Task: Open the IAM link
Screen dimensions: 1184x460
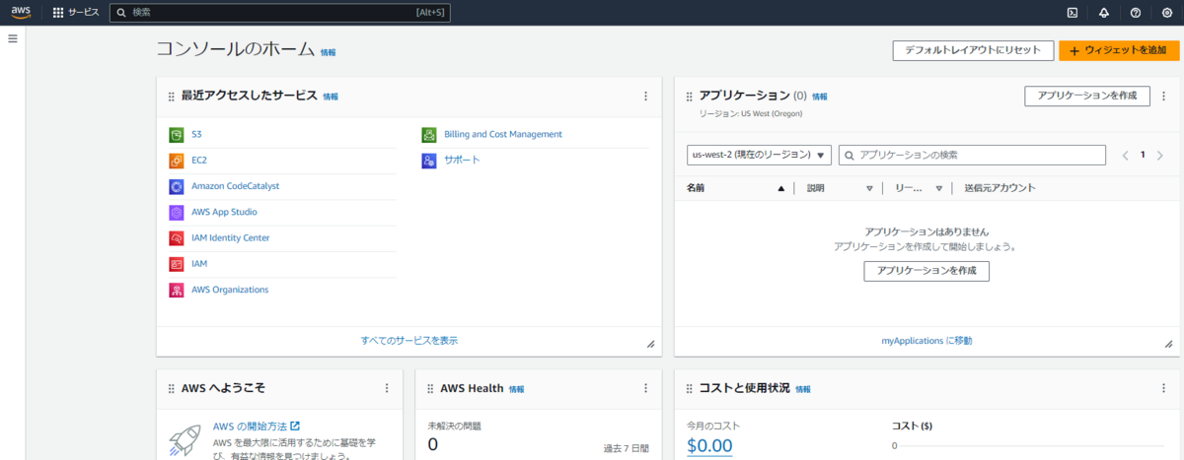Action: point(199,264)
